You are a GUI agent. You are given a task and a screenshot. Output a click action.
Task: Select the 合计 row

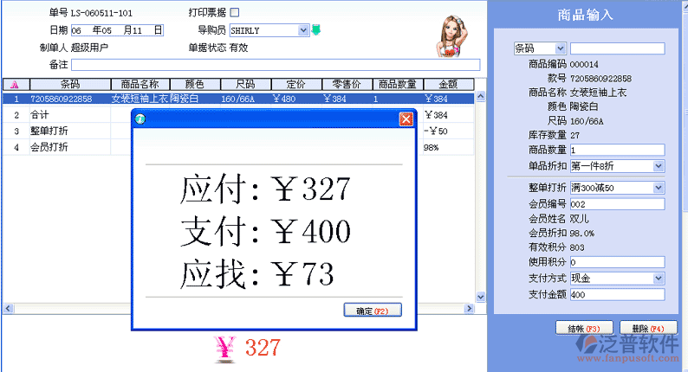[x=238, y=115]
